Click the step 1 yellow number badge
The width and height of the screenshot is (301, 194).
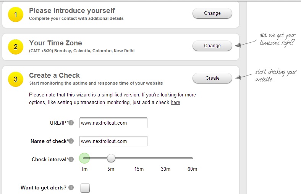point(16,14)
